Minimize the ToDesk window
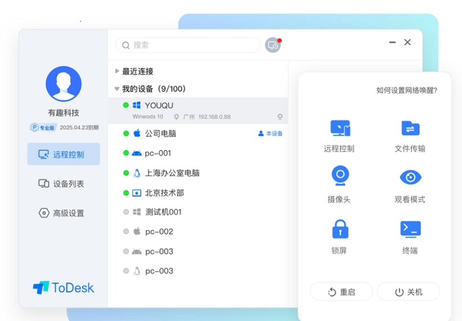 point(392,42)
